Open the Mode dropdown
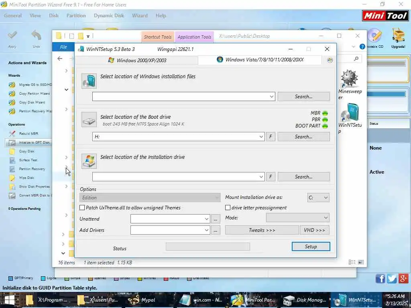The height and width of the screenshot is (308, 411). pyautogui.click(x=297, y=218)
